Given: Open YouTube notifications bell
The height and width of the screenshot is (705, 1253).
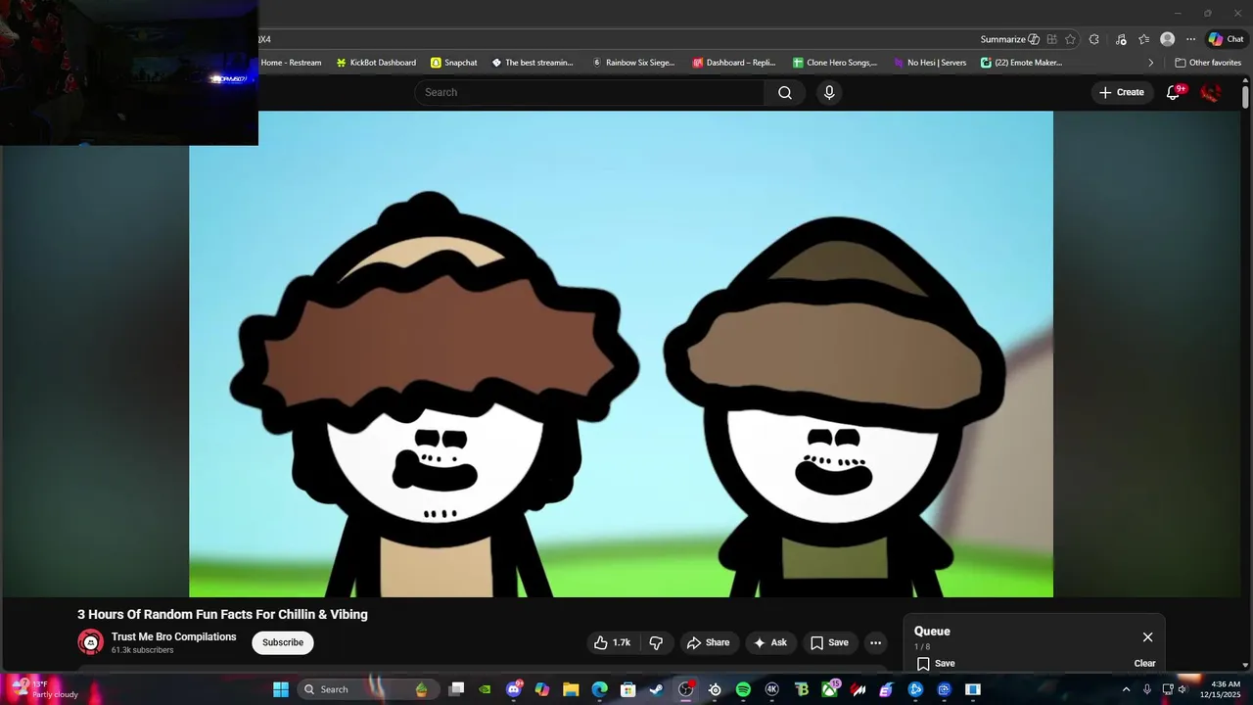Looking at the screenshot, I should tap(1173, 92).
